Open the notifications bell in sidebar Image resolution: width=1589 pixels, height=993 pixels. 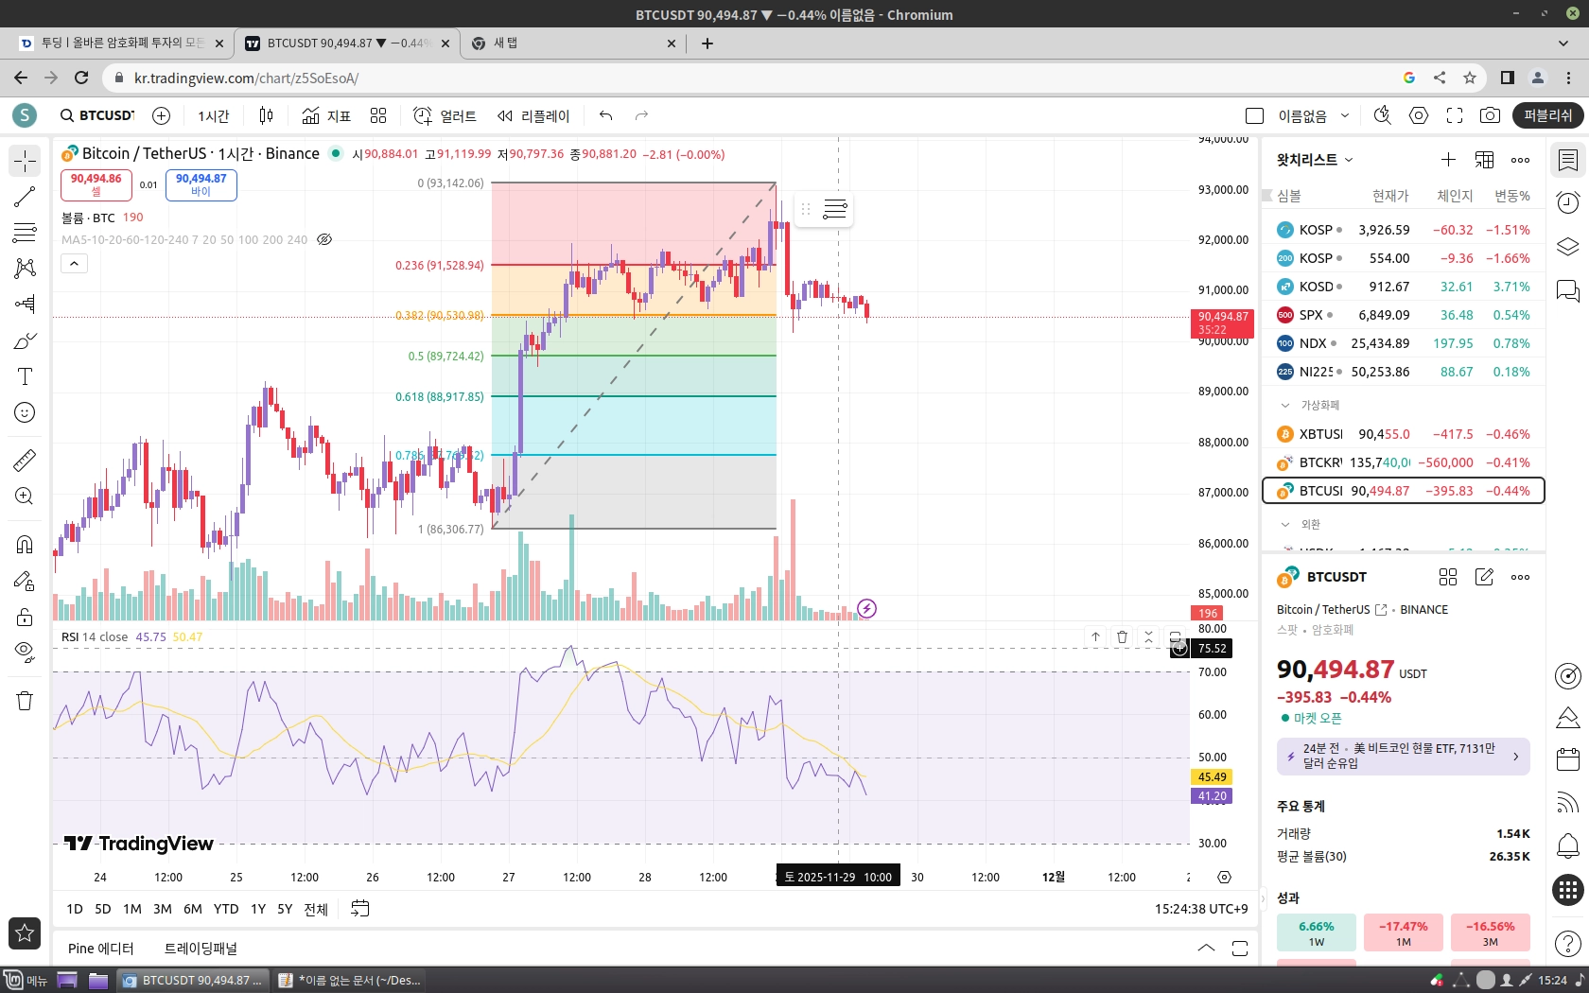1568,845
